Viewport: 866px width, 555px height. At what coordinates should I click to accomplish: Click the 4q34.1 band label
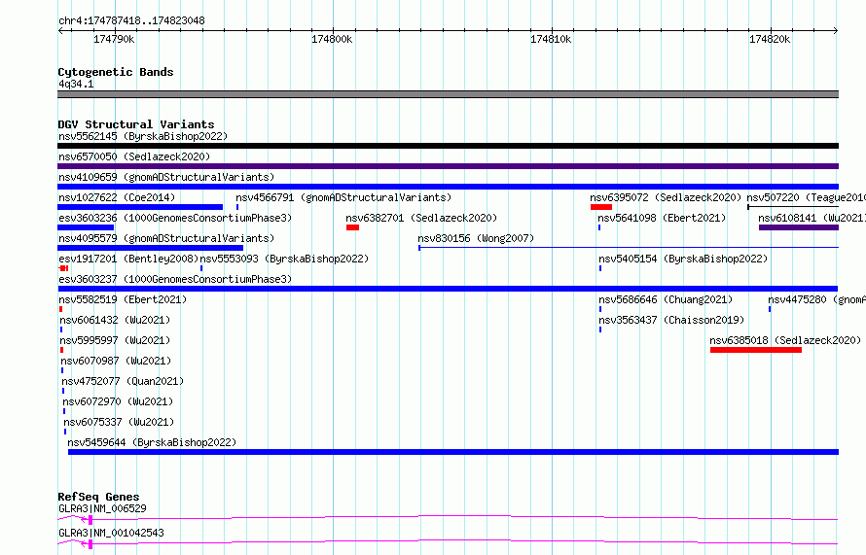[76, 84]
